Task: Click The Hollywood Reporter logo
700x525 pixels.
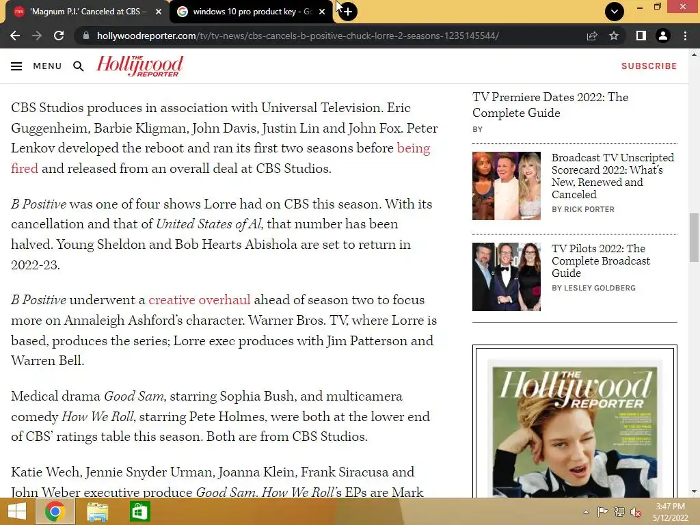Action: pos(139,66)
